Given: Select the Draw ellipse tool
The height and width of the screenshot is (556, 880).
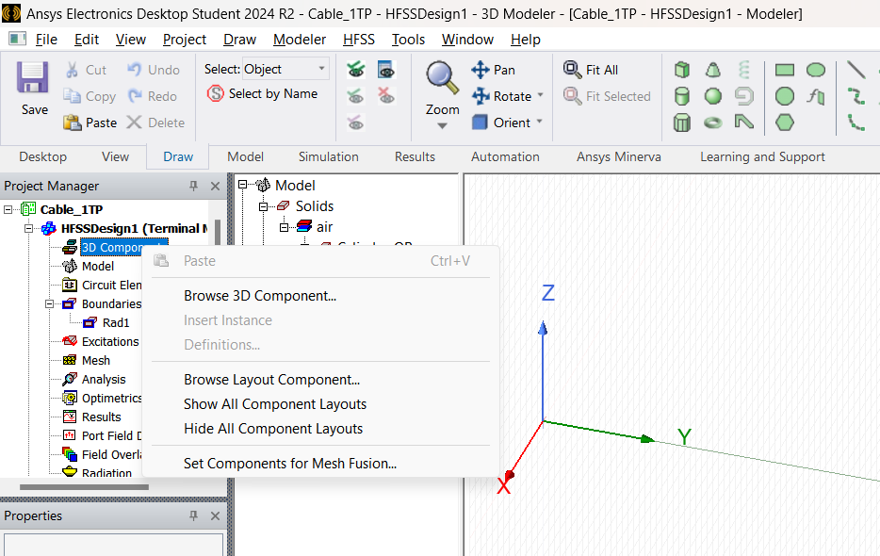Looking at the screenshot, I should 815,70.
